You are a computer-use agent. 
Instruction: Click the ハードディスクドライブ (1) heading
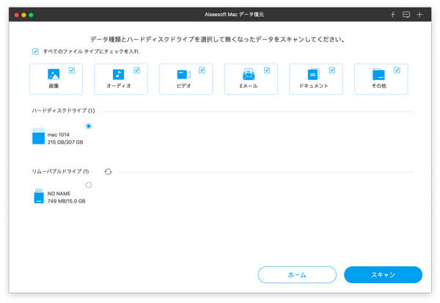63,111
